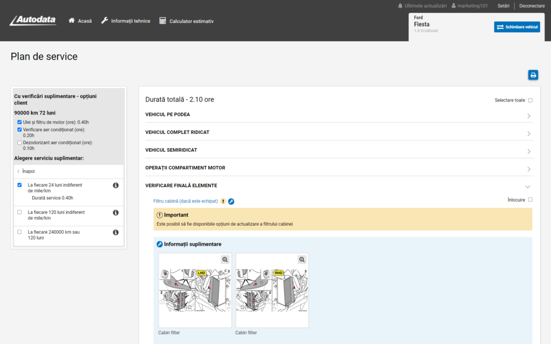Click the blue wrench icon beside Filtru cabină

[x=231, y=202]
